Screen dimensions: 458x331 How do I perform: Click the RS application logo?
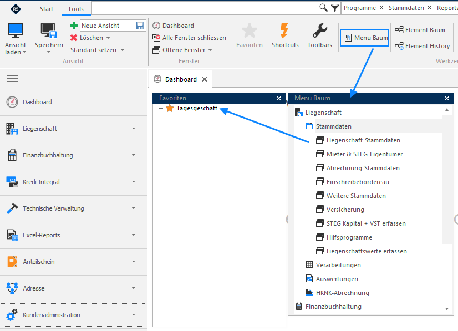pos(16,9)
